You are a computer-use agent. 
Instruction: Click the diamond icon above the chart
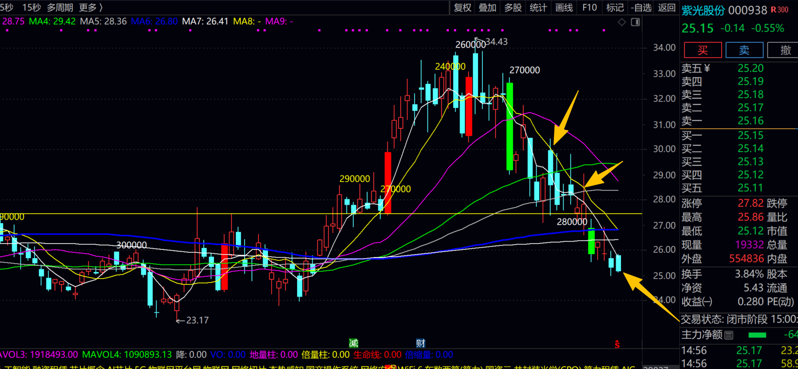coord(622,22)
